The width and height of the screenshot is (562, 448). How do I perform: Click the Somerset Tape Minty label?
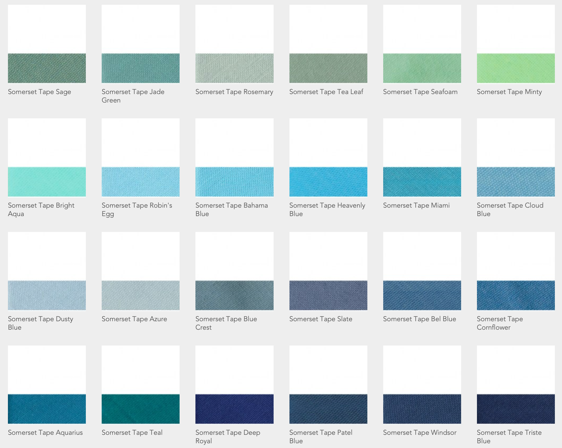click(x=509, y=92)
